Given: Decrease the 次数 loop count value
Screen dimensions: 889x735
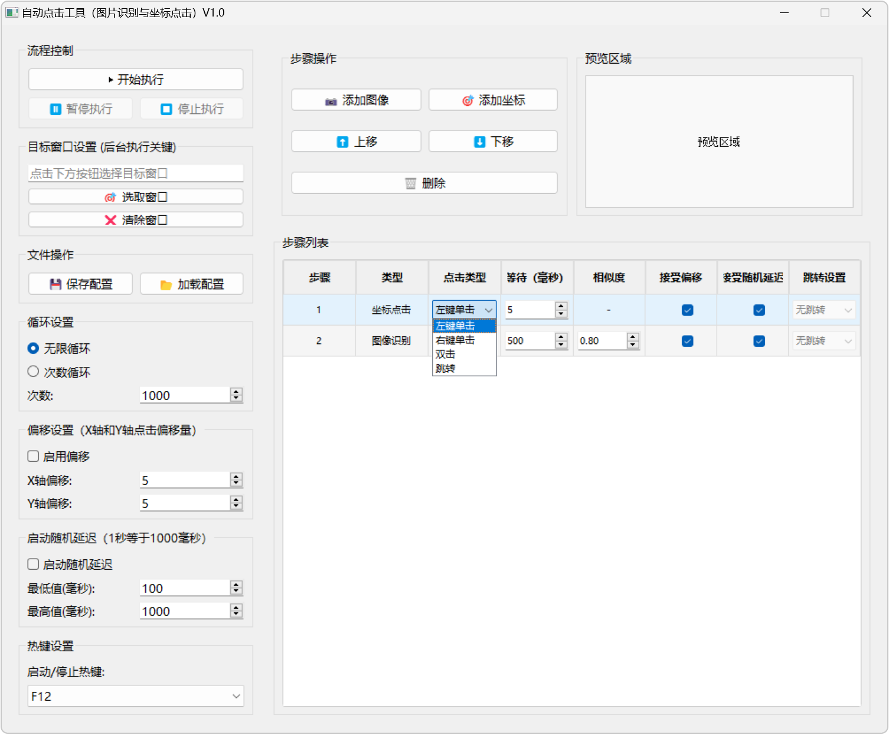Looking at the screenshot, I should pyautogui.click(x=236, y=399).
